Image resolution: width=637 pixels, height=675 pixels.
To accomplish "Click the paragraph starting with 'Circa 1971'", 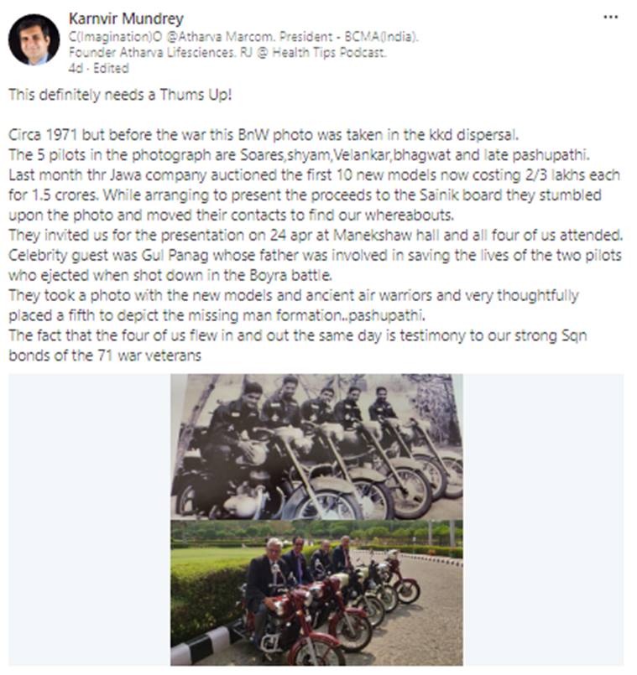I will coord(264,135).
